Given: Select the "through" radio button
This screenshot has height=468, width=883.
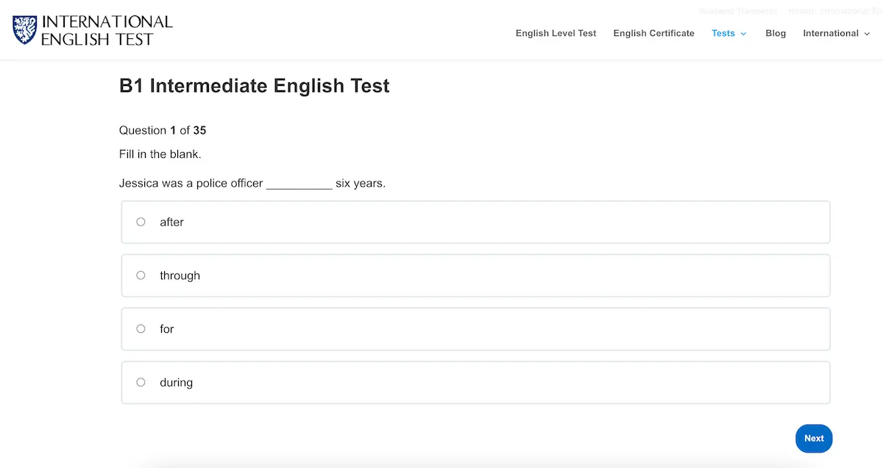Looking at the screenshot, I should tap(141, 275).
